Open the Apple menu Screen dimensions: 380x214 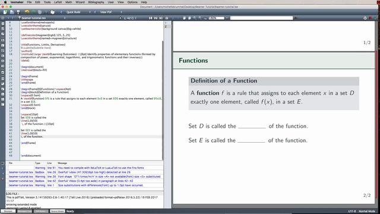[x=5, y=2]
